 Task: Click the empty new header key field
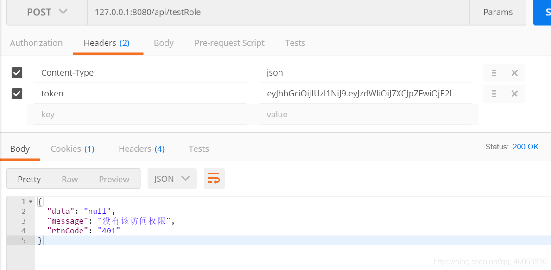140,114
